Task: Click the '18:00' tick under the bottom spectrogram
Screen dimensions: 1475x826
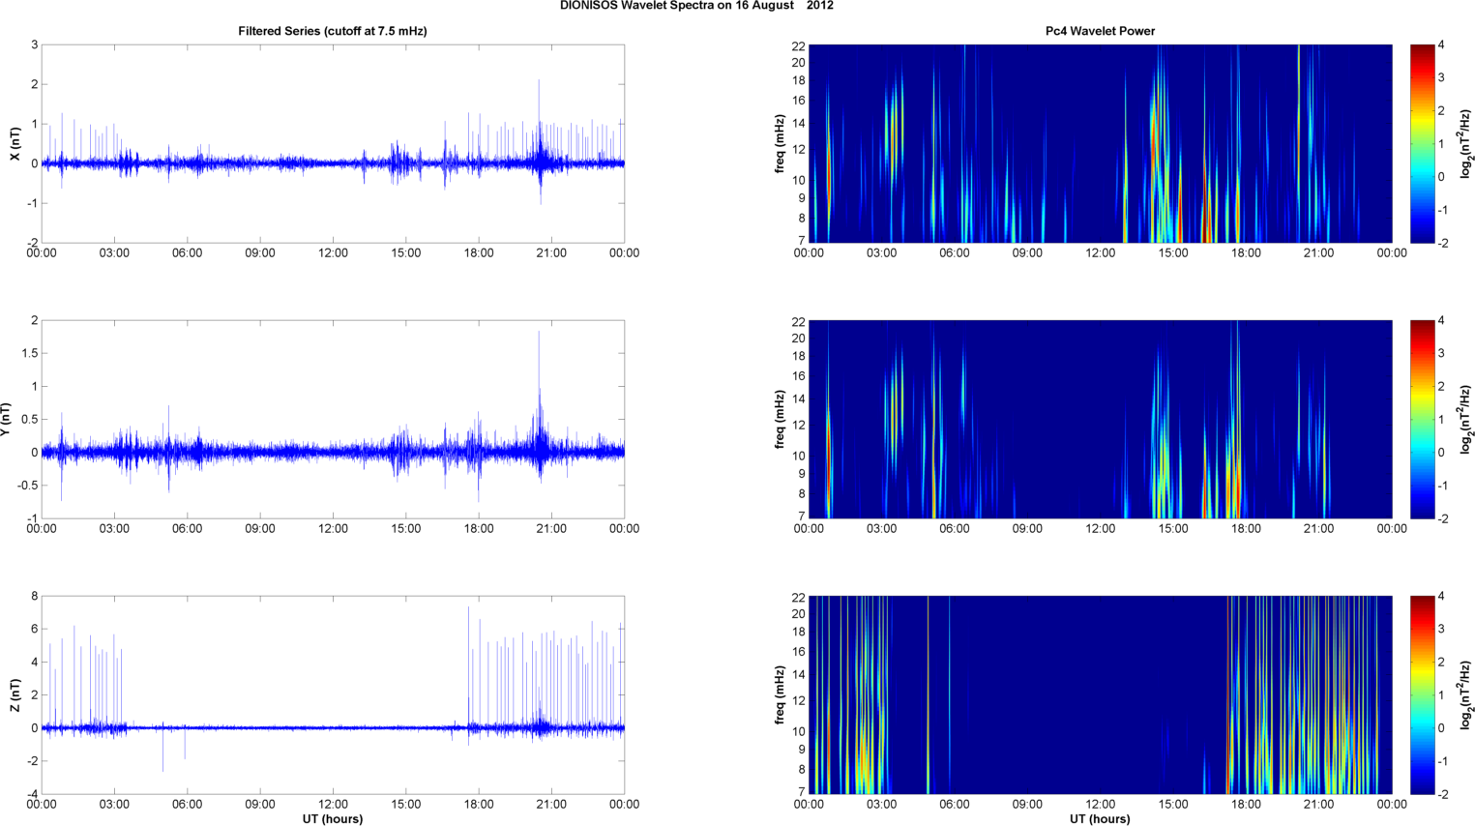Action: click(x=1246, y=805)
